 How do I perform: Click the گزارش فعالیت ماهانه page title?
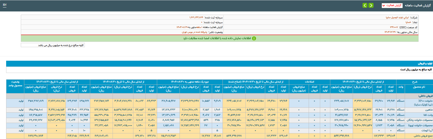pyautogui.click(x=418, y=5)
